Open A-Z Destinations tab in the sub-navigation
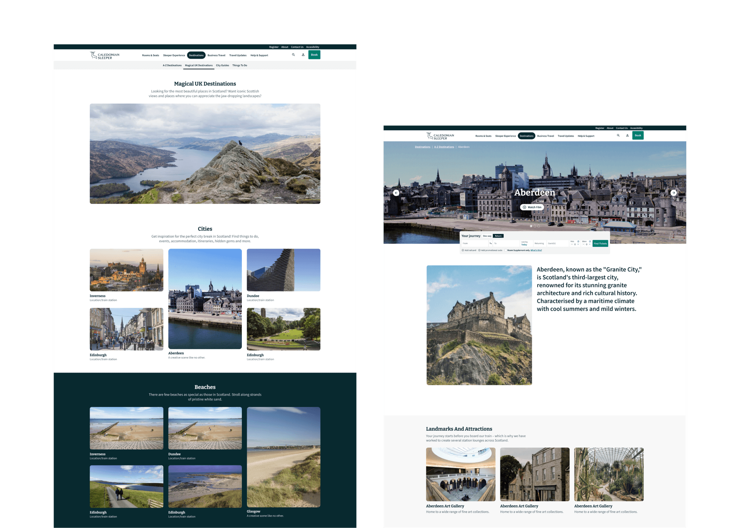The height and width of the screenshot is (528, 740). tap(172, 66)
